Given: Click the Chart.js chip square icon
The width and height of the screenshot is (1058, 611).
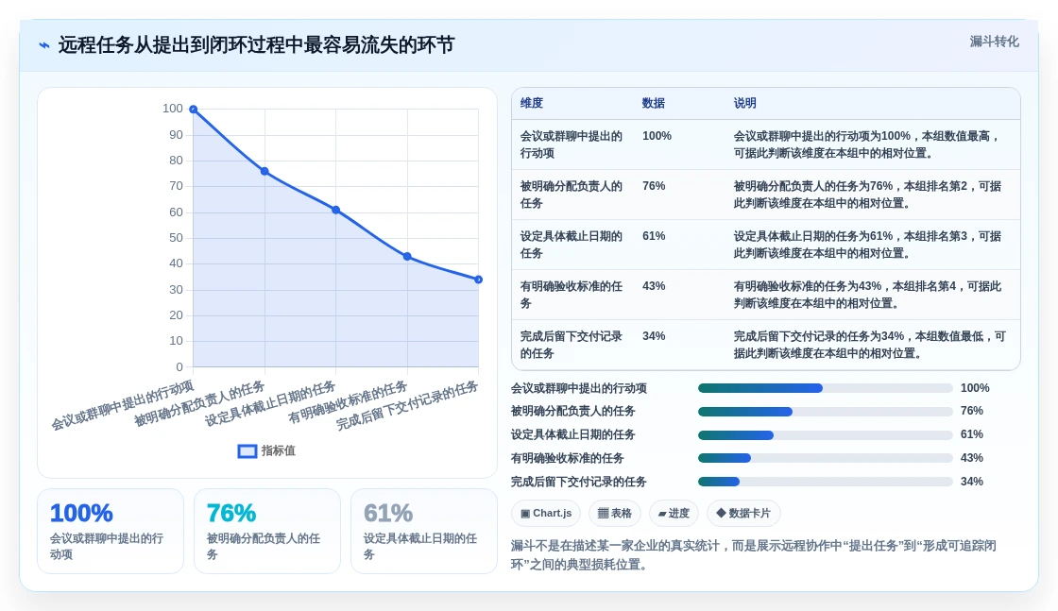Looking at the screenshot, I should 525,513.
